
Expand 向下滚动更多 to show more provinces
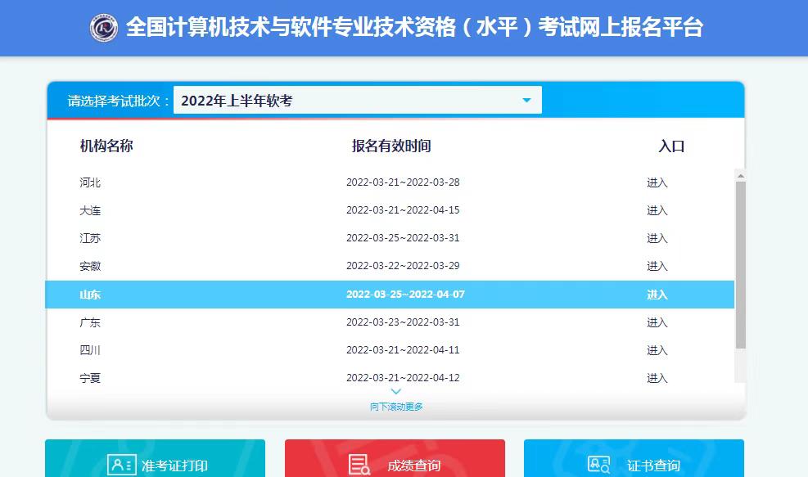396,405
